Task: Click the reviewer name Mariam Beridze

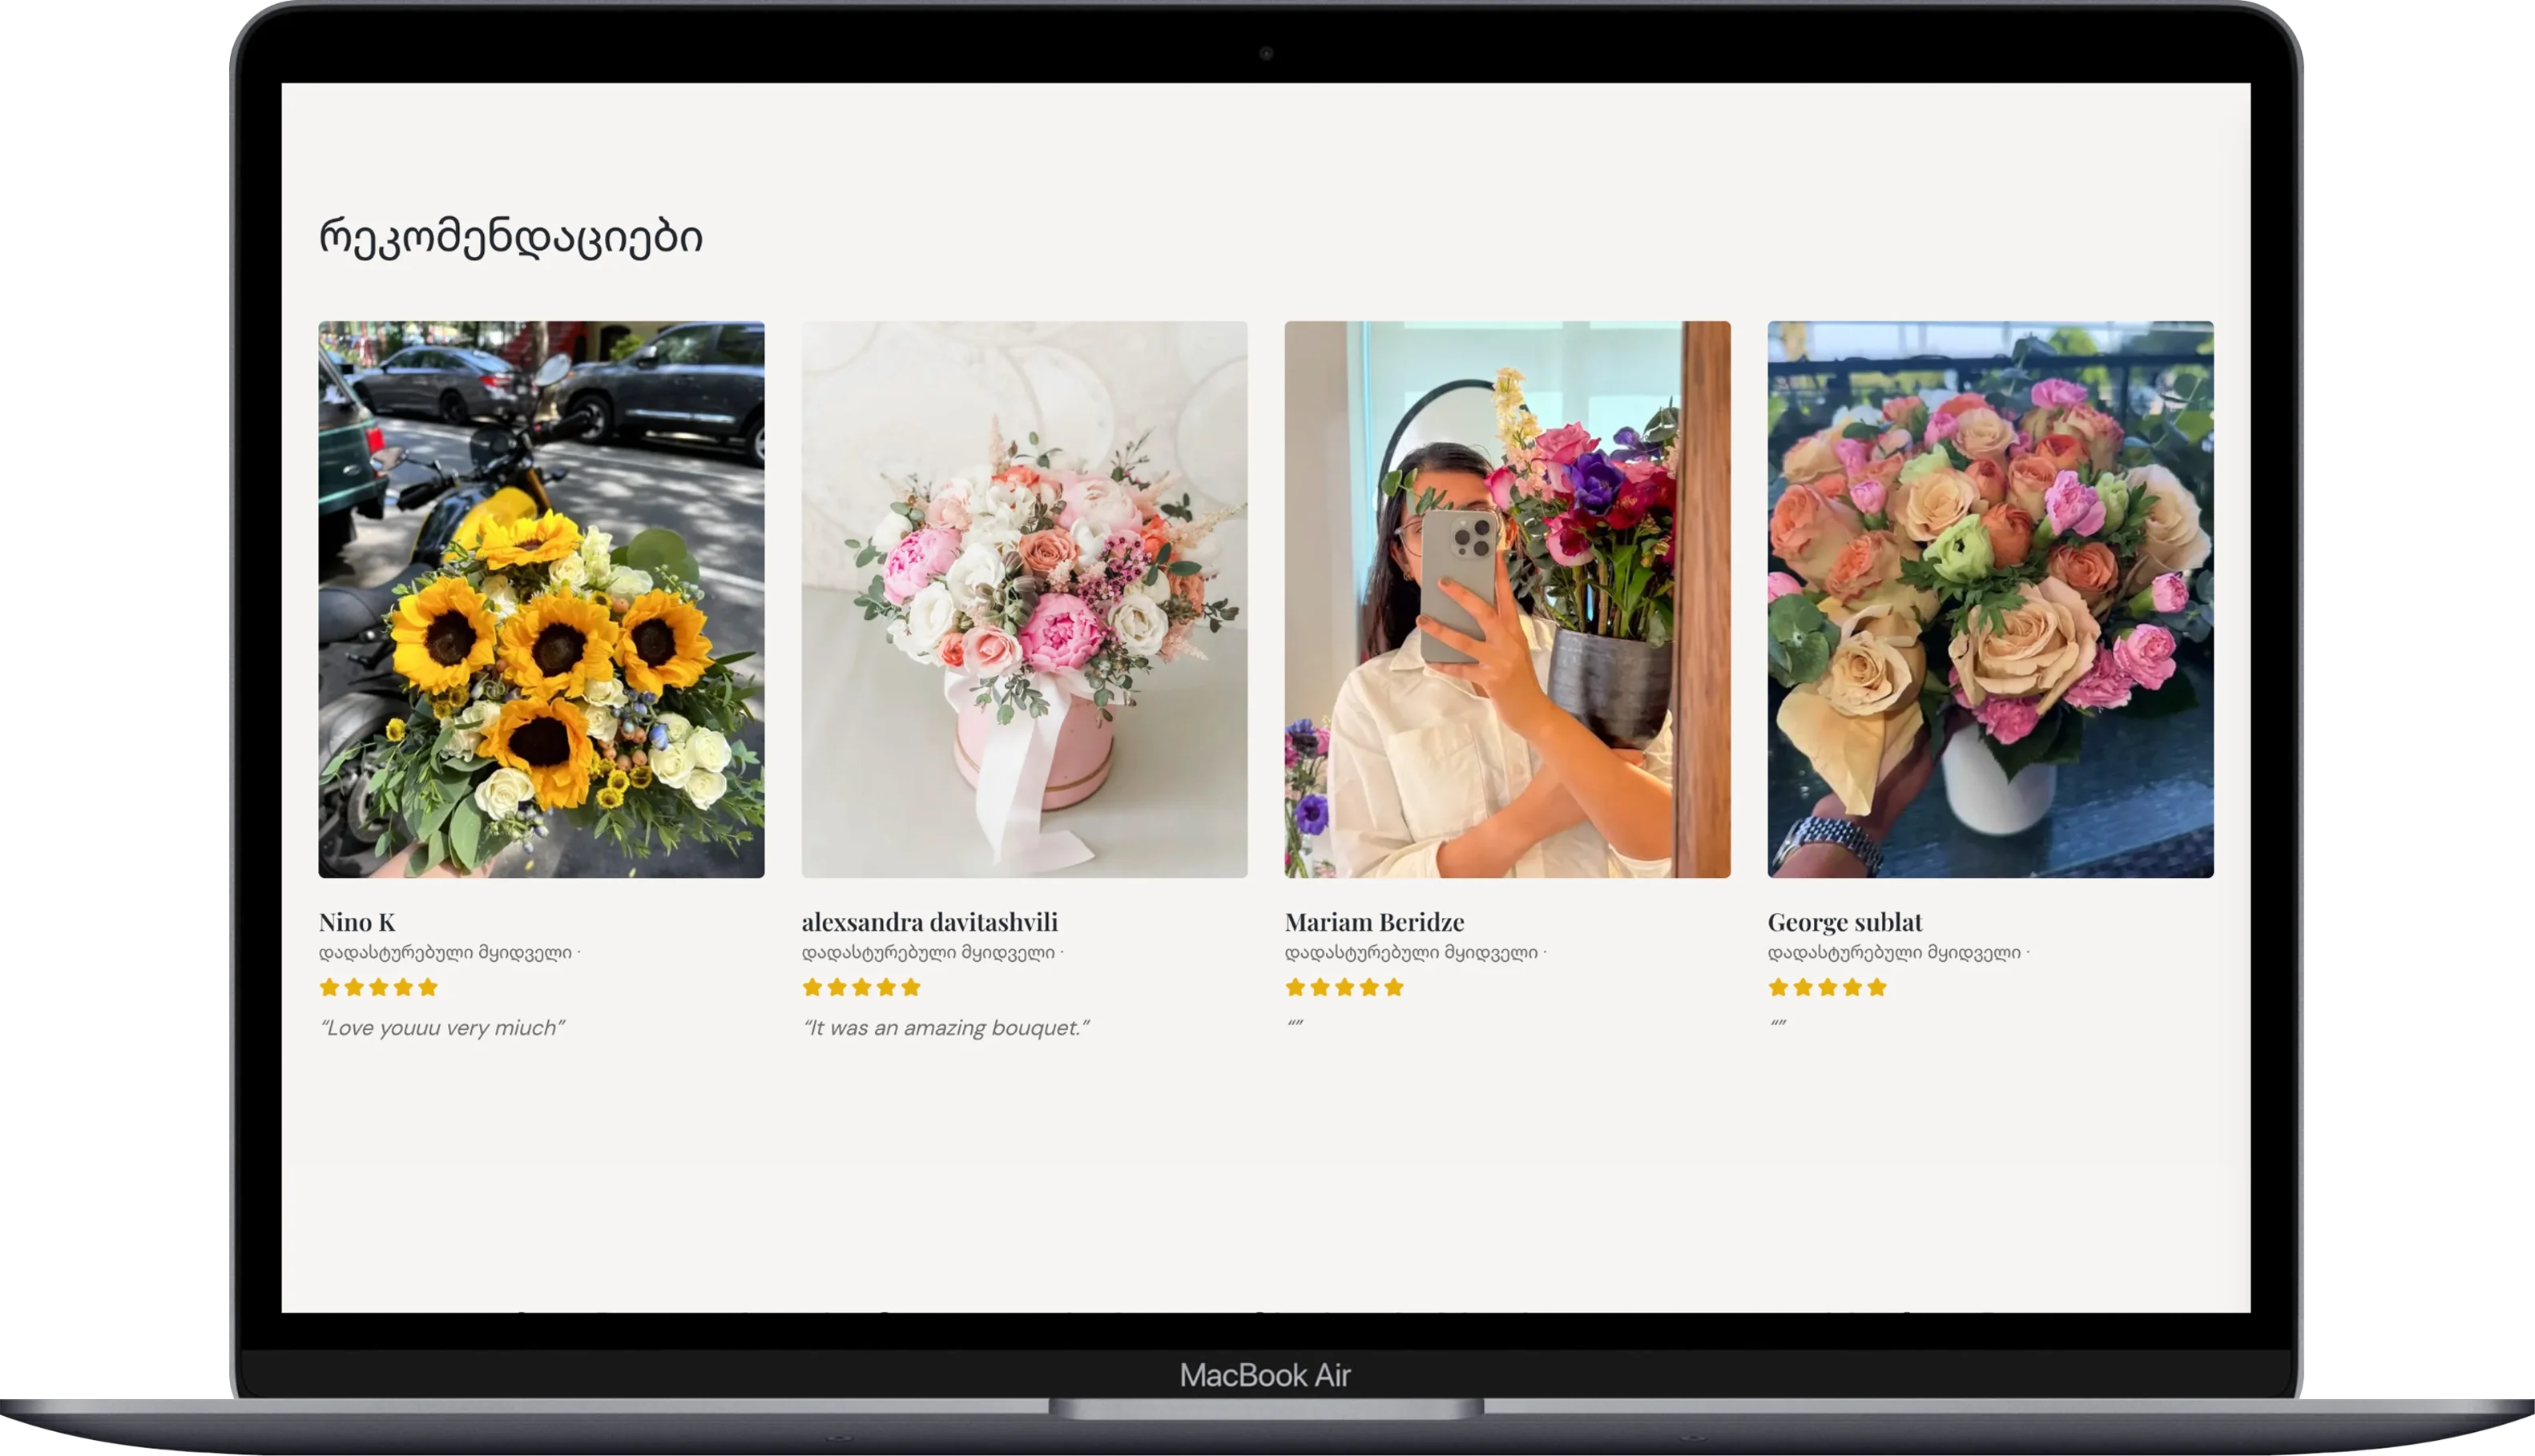Action: tap(1375, 922)
